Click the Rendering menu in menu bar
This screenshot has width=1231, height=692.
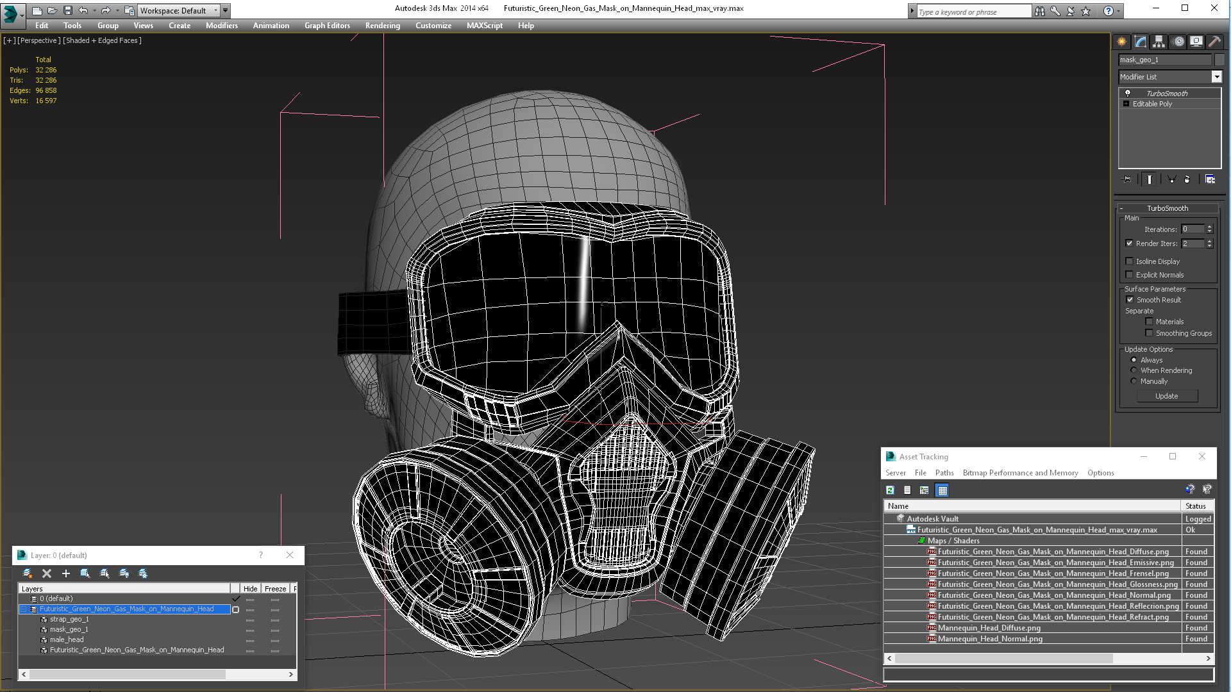click(382, 26)
